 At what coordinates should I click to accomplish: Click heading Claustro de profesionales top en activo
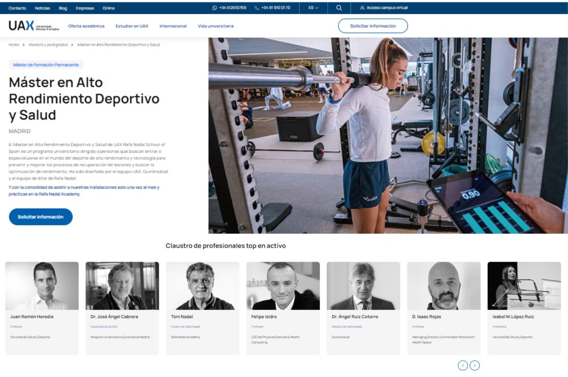(226, 246)
